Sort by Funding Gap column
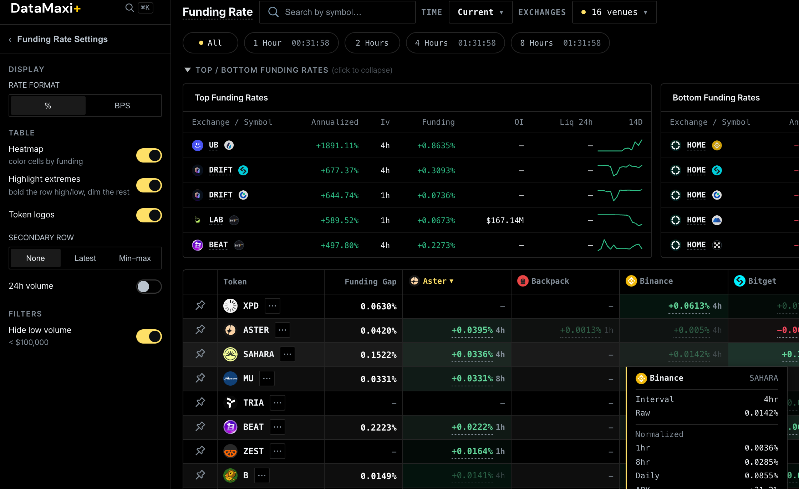The image size is (799, 489). point(370,282)
